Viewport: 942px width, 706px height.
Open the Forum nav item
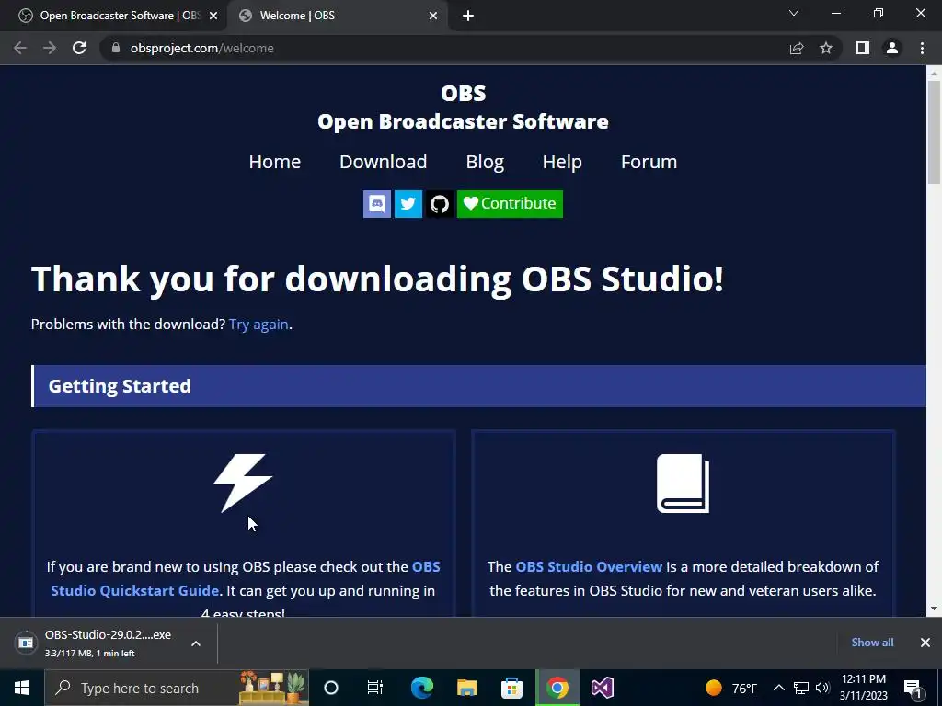click(x=649, y=162)
